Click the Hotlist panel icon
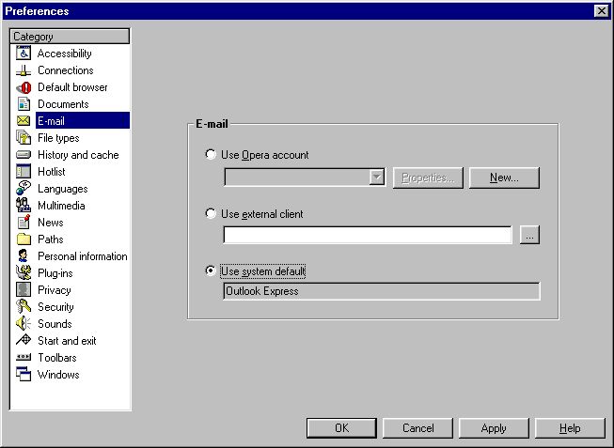 [x=24, y=171]
